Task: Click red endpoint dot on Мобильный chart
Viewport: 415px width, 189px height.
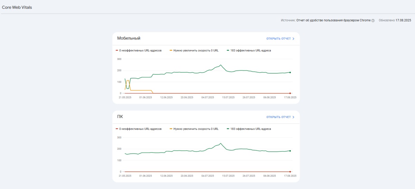Action: [290, 93]
